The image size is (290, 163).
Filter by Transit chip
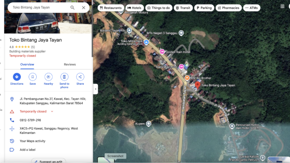click(183, 8)
